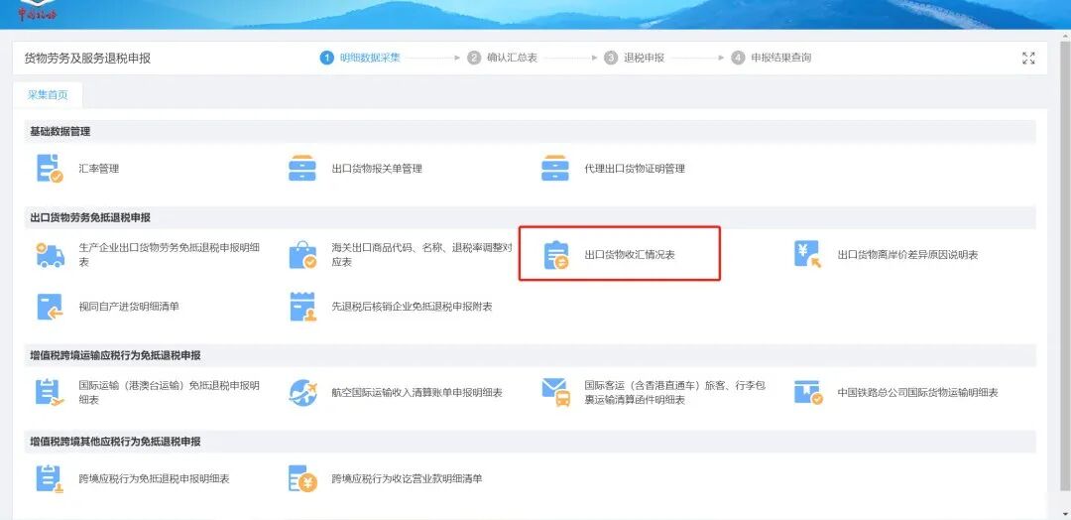Open the 国际客运 mail and bus icon
The image size is (1071, 520).
tap(556, 392)
